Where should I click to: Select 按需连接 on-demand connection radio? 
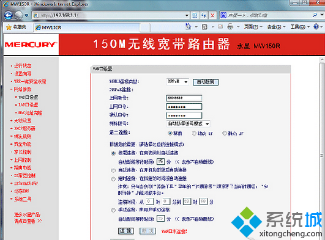pyautogui.click(x=113, y=153)
